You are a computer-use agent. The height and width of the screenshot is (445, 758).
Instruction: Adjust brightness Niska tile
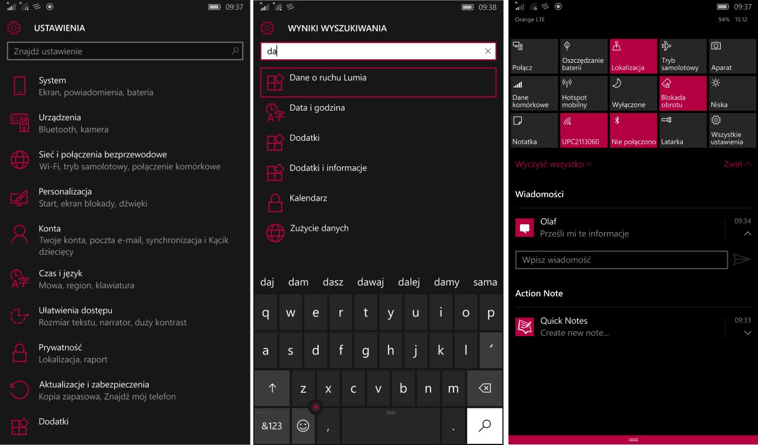(x=733, y=93)
